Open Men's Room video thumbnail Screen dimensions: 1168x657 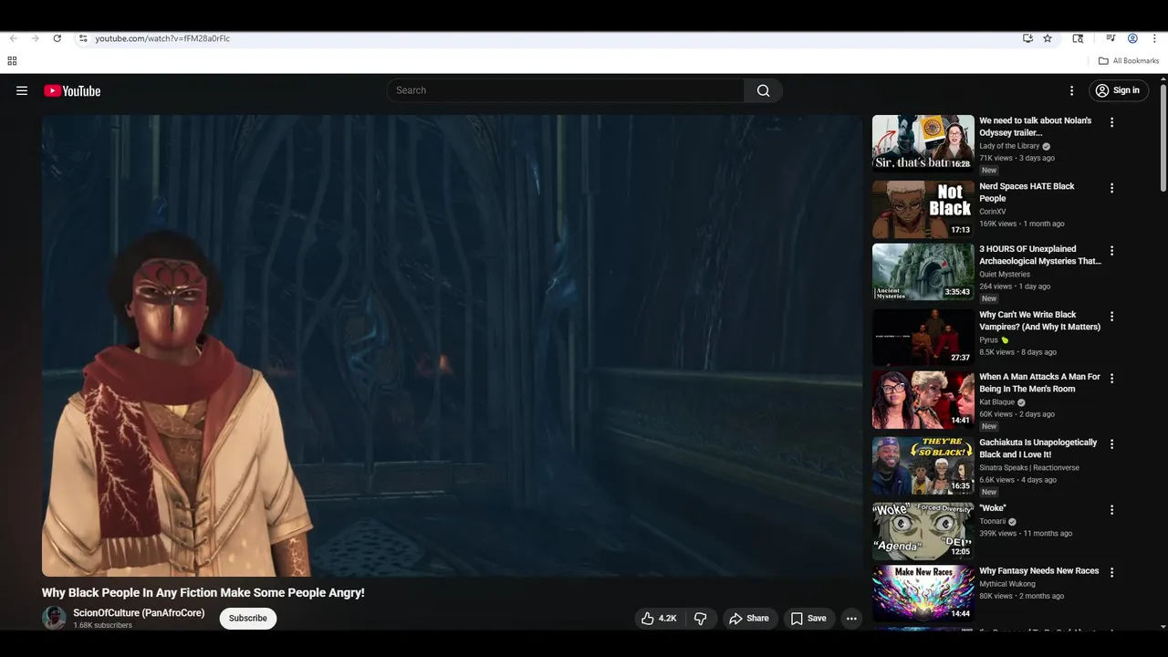(x=923, y=399)
